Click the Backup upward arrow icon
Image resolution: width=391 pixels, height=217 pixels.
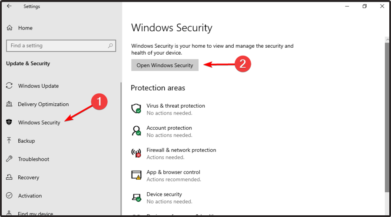(9, 141)
